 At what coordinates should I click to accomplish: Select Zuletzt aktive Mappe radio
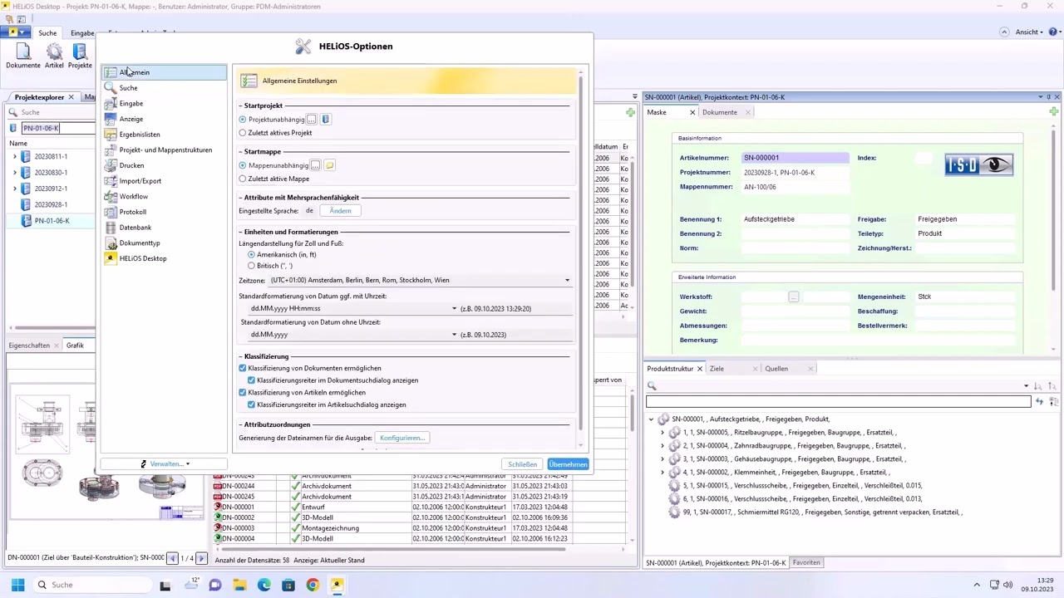[x=243, y=179]
